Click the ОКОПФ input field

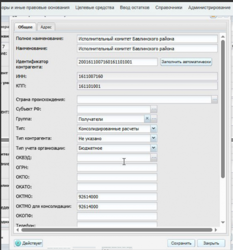coord(117,216)
